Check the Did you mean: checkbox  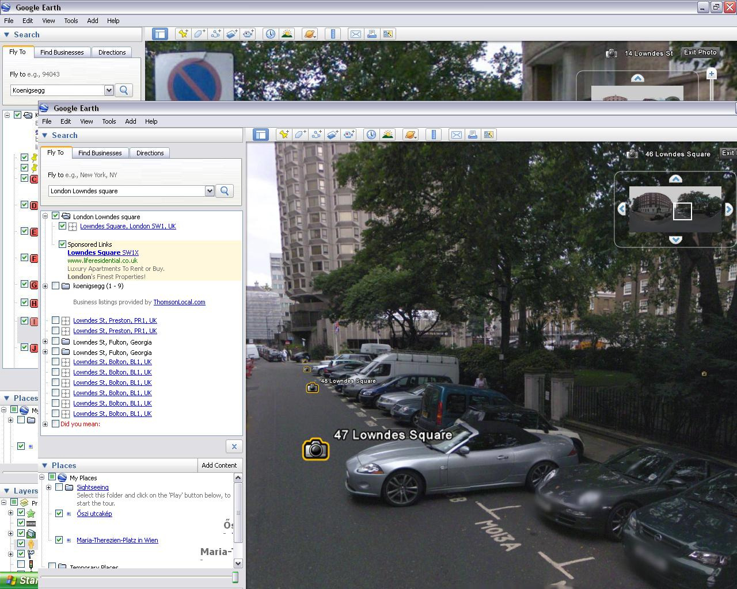click(55, 424)
